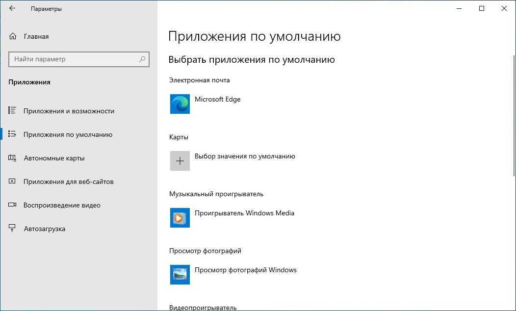Click the plus icon under Карты
The image size is (516, 311).
click(x=180, y=161)
